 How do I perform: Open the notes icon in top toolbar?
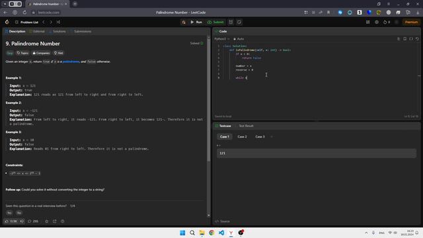coord(239,22)
